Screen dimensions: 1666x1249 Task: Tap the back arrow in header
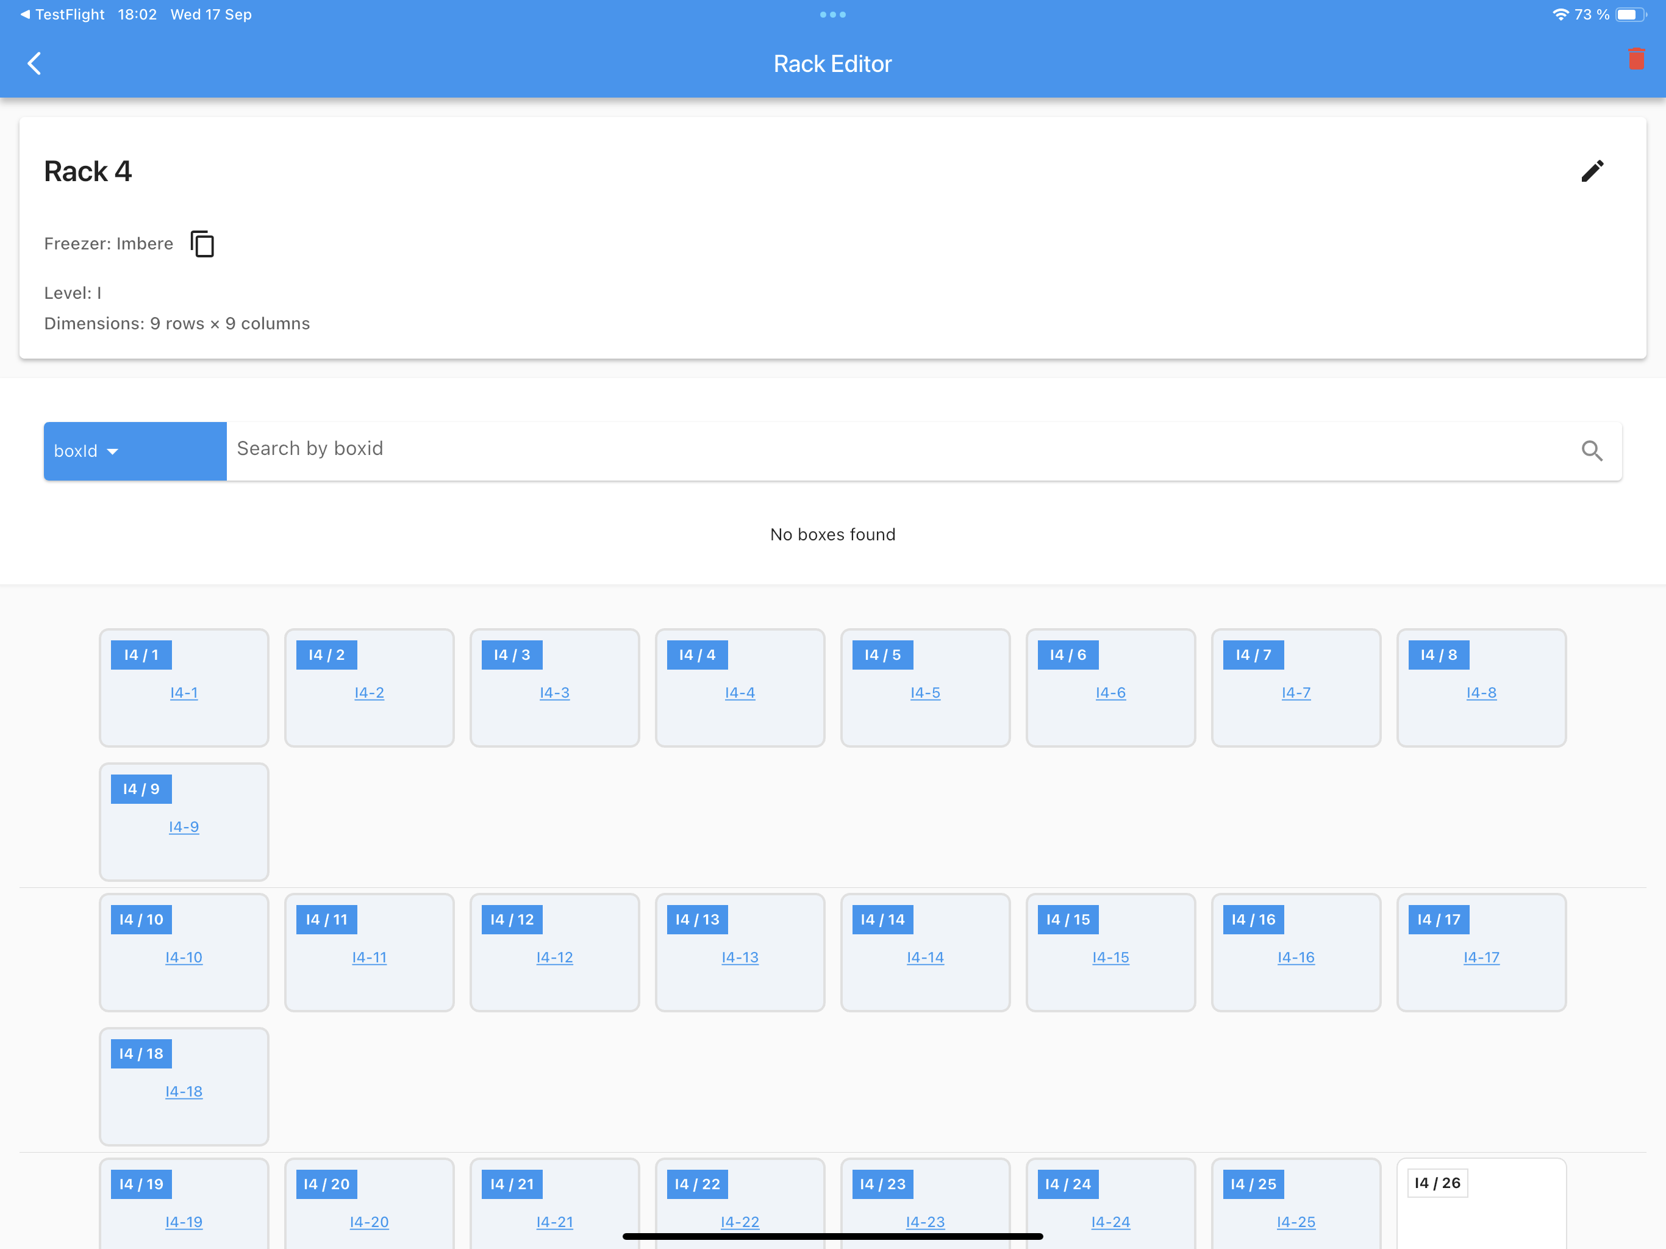(34, 63)
